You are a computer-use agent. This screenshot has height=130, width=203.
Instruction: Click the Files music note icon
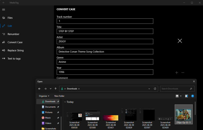(x=4, y=18)
